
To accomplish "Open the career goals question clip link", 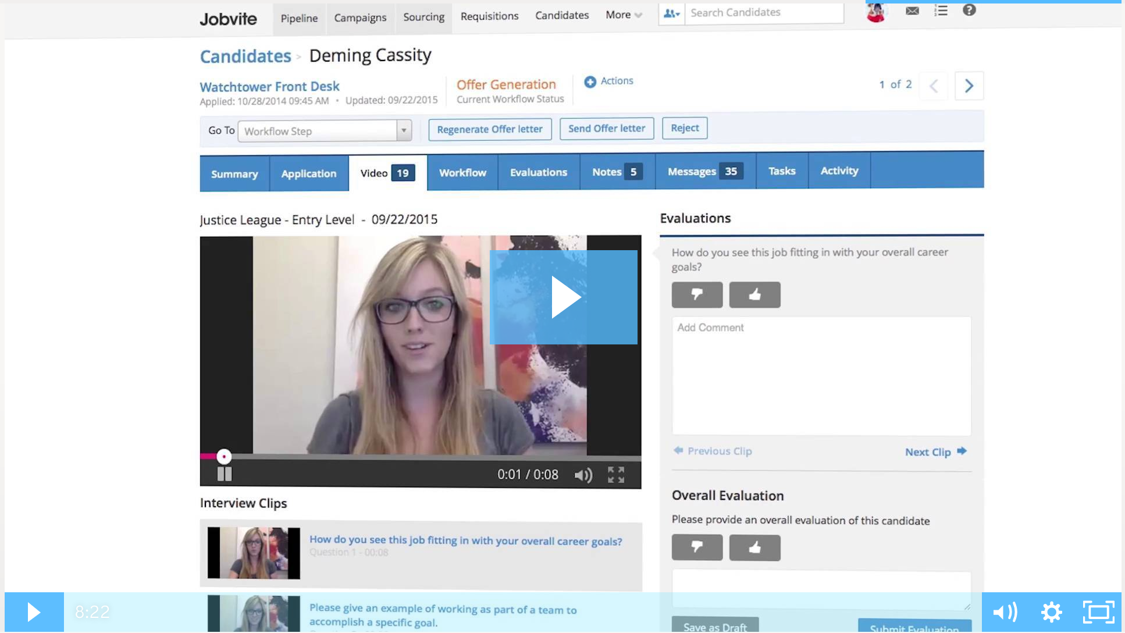I will (x=465, y=540).
